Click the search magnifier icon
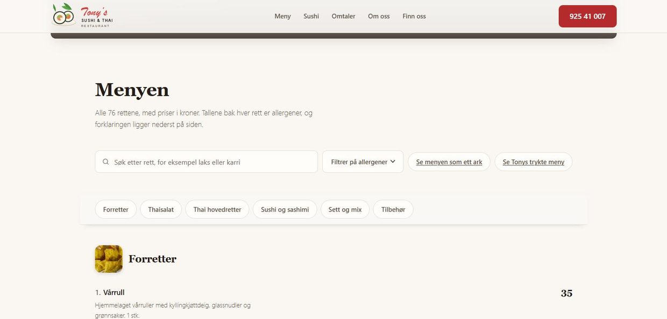Viewport: 667px width, 319px height. click(x=106, y=162)
